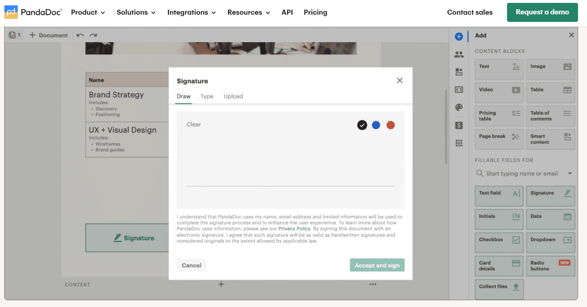Image resolution: width=587 pixels, height=307 pixels.
Task: Click the Brand Strategy table row
Action: point(127,104)
